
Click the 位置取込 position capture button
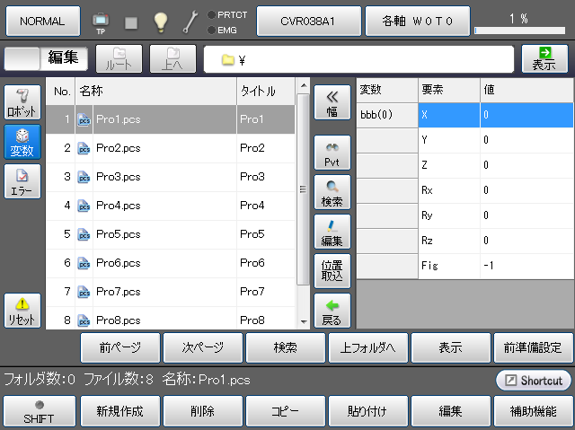pyautogui.click(x=332, y=269)
